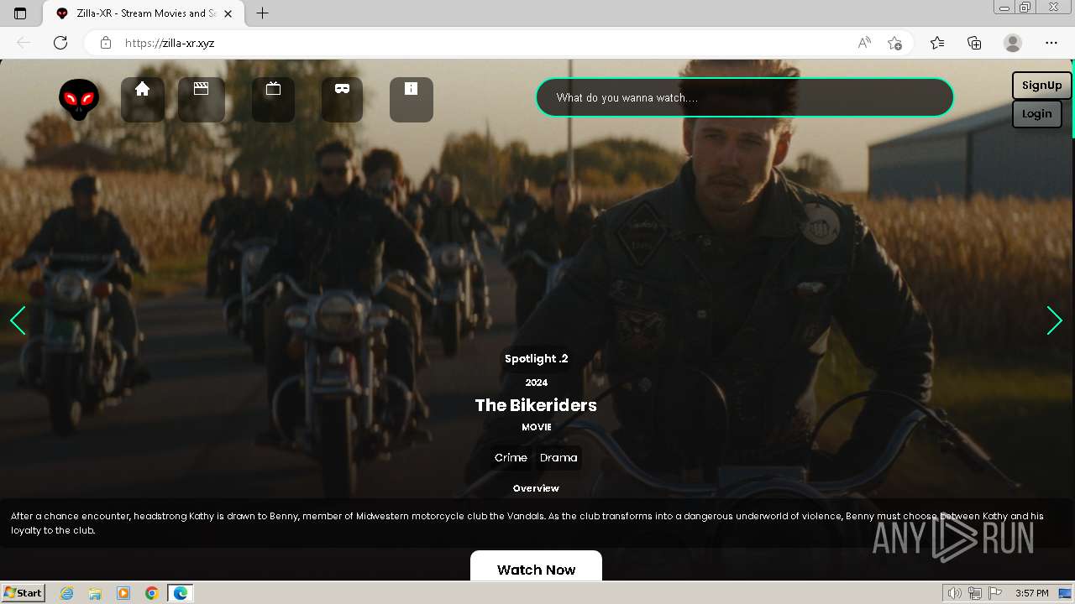The height and width of the screenshot is (604, 1075).
Task: Select Microsoft Edge taskbar icon
Action: (x=181, y=593)
